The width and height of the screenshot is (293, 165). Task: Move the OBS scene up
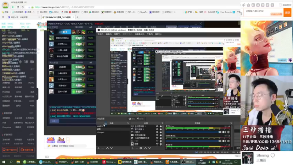[107, 148]
